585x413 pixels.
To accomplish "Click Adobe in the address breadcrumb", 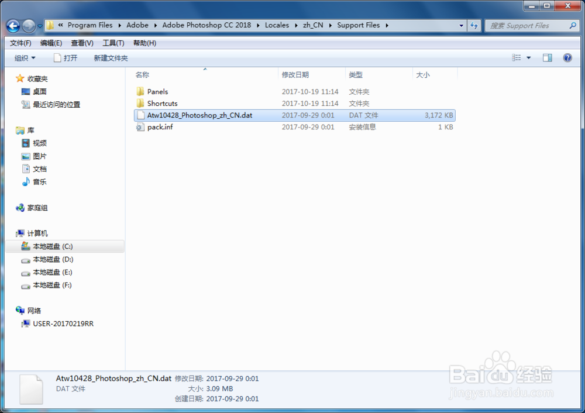I will pos(137,25).
